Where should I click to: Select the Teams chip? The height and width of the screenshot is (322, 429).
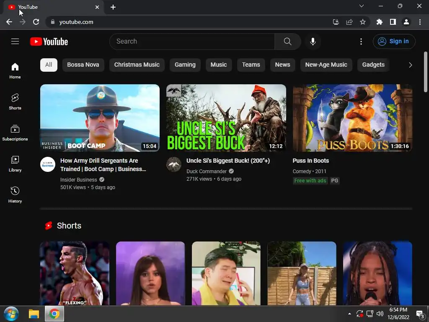point(251,65)
